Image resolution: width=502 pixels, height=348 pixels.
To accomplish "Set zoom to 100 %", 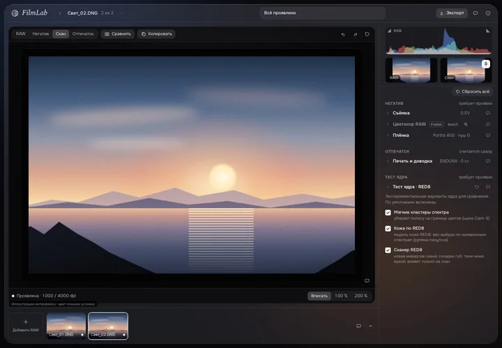I will [341, 296].
